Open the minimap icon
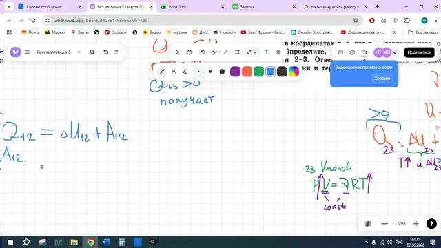This screenshot has height=248, width=441. click(x=367, y=224)
